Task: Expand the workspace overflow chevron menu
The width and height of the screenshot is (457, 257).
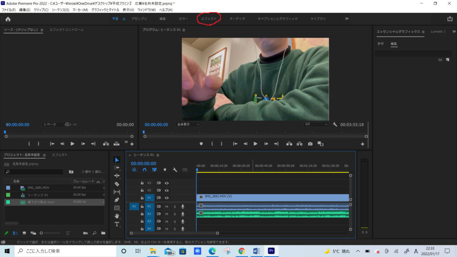Action: click(347, 19)
